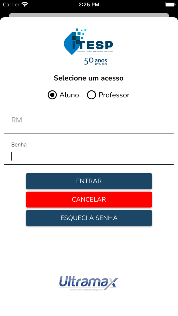The width and height of the screenshot is (178, 316).
Task: Click ENTRAR to log in
Action: coord(89,181)
